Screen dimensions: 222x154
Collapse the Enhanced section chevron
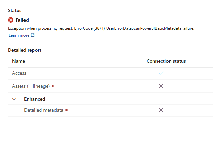coord(14,99)
